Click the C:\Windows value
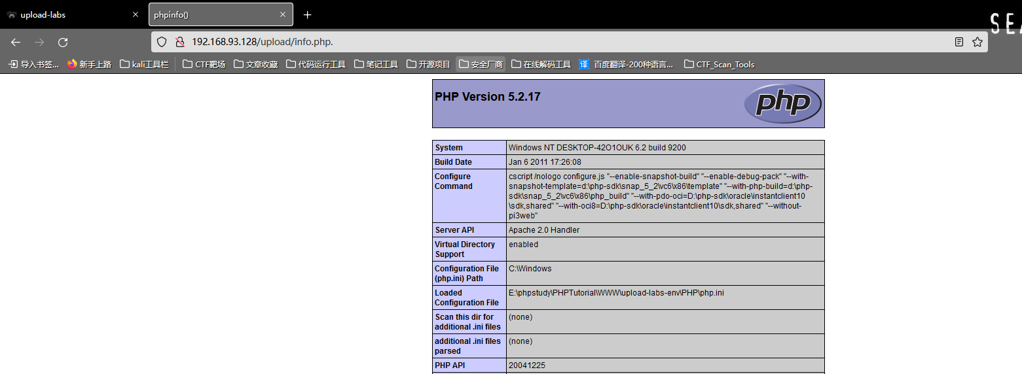This screenshot has height=374, width=1022. point(530,269)
